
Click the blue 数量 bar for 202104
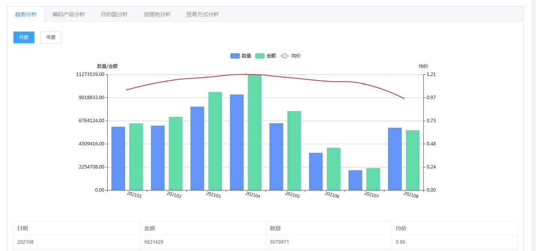(237, 142)
